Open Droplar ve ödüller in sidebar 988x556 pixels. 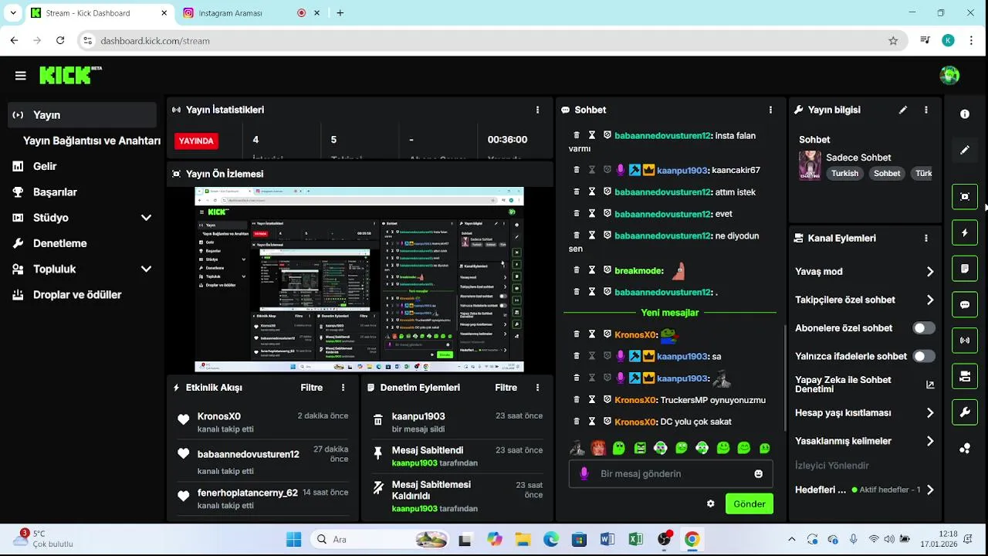tap(77, 294)
